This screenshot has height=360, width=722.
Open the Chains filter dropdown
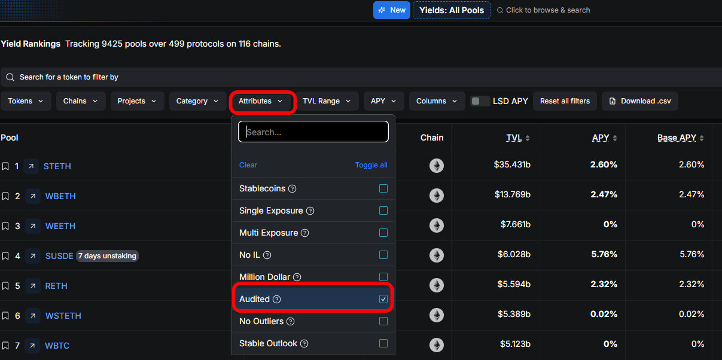point(81,101)
